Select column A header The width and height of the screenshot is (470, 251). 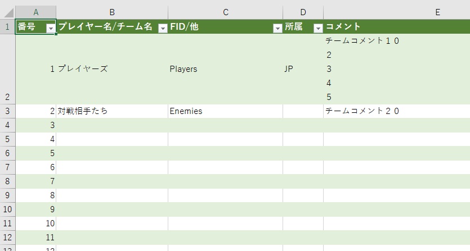pyautogui.click(x=35, y=12)
